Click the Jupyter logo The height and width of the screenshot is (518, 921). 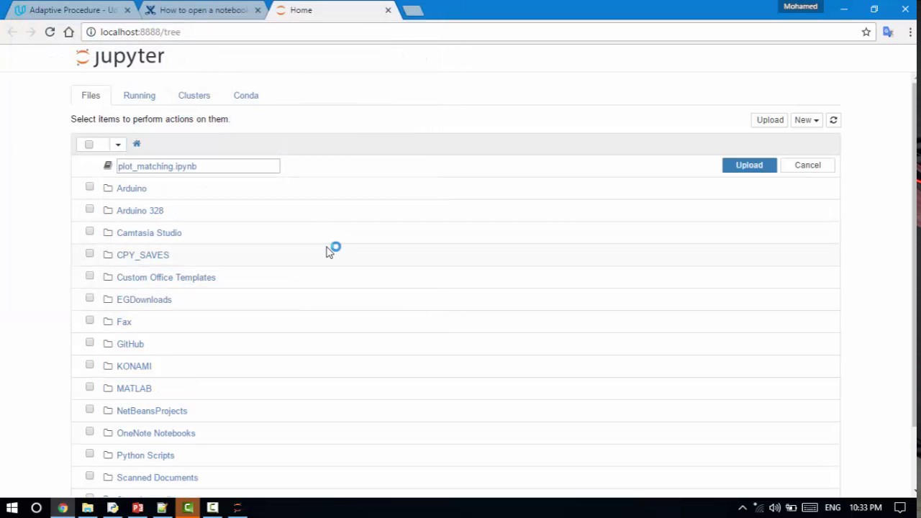[x=120, y=56]
